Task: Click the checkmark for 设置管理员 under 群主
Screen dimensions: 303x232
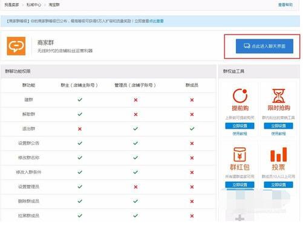Action: click(x=80, y=187)
